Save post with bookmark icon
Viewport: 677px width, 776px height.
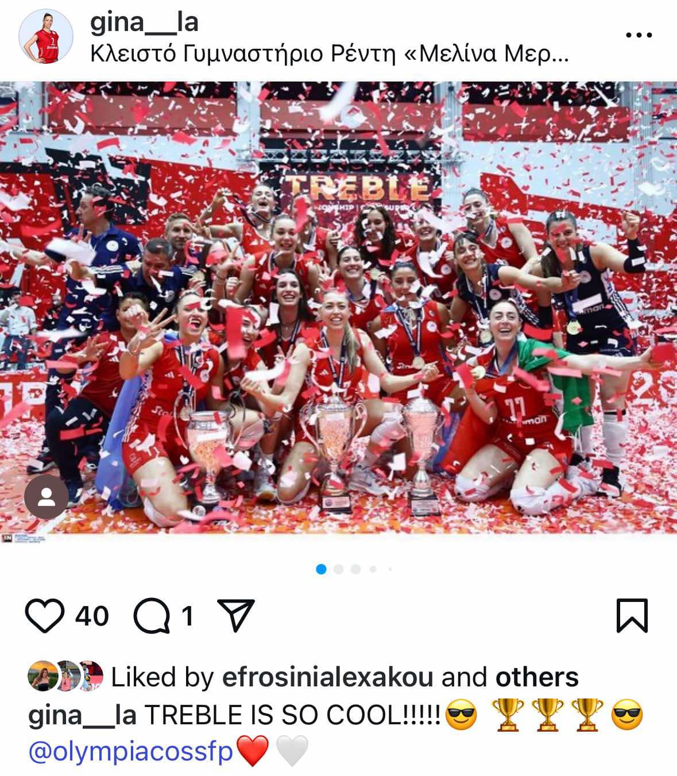coord(632,616)
